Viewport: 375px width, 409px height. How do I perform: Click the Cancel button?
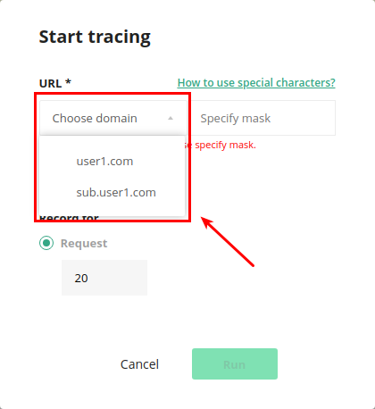coord(139,364)
